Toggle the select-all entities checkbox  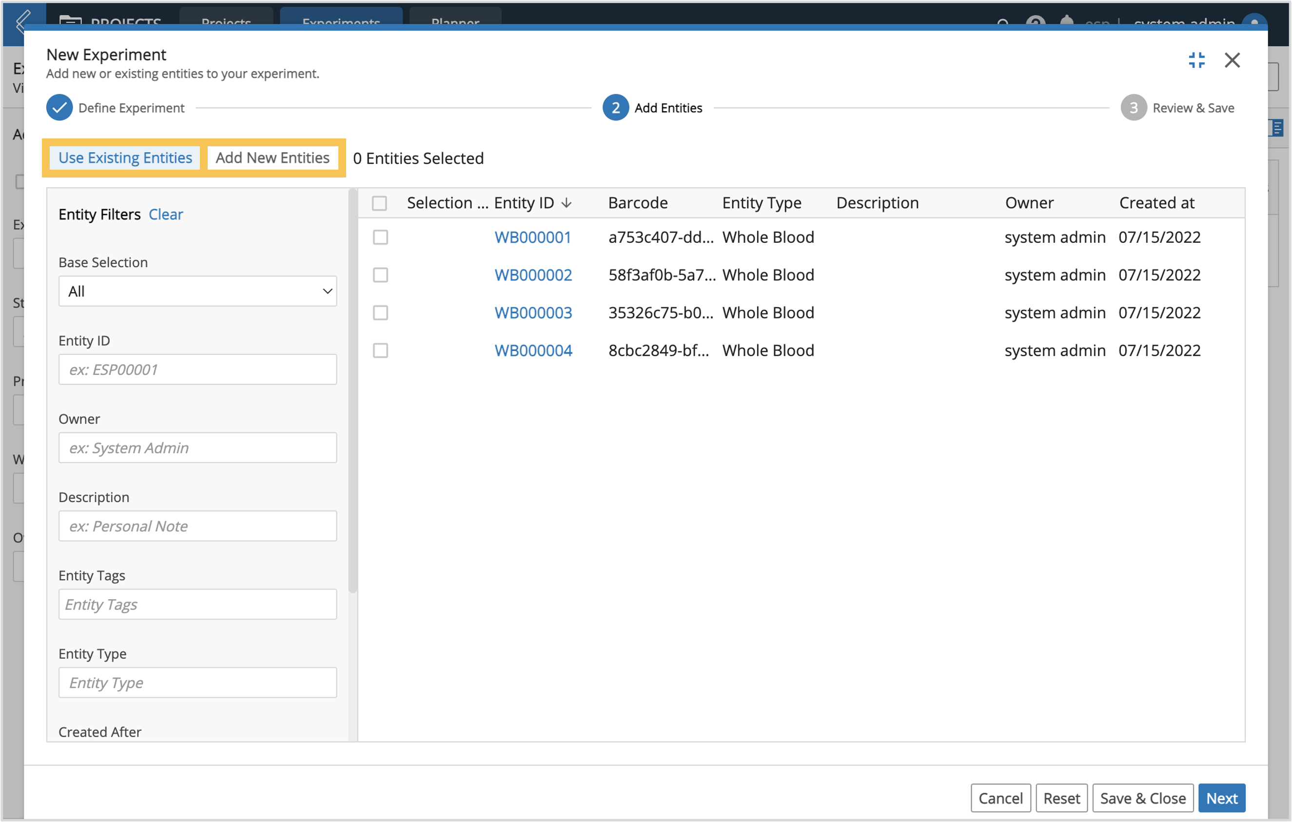[x=379, y=203]
